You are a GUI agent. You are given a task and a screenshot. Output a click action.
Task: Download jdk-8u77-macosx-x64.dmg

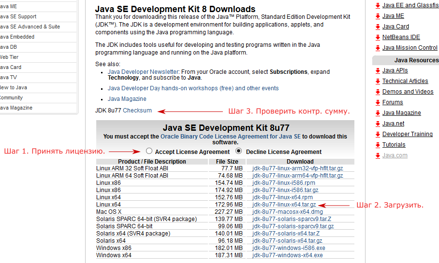(287, 212)
